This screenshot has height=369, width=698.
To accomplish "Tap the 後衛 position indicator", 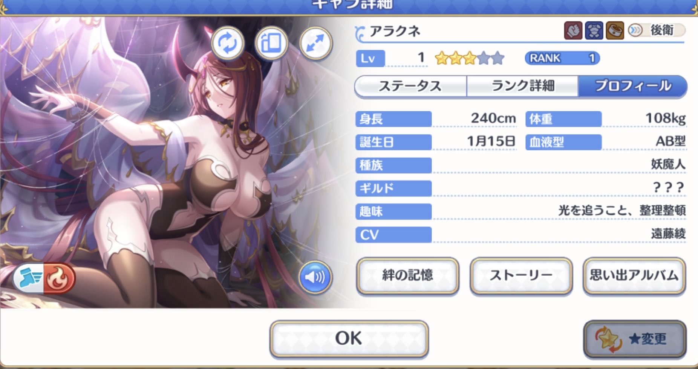I will pos(656,30).
